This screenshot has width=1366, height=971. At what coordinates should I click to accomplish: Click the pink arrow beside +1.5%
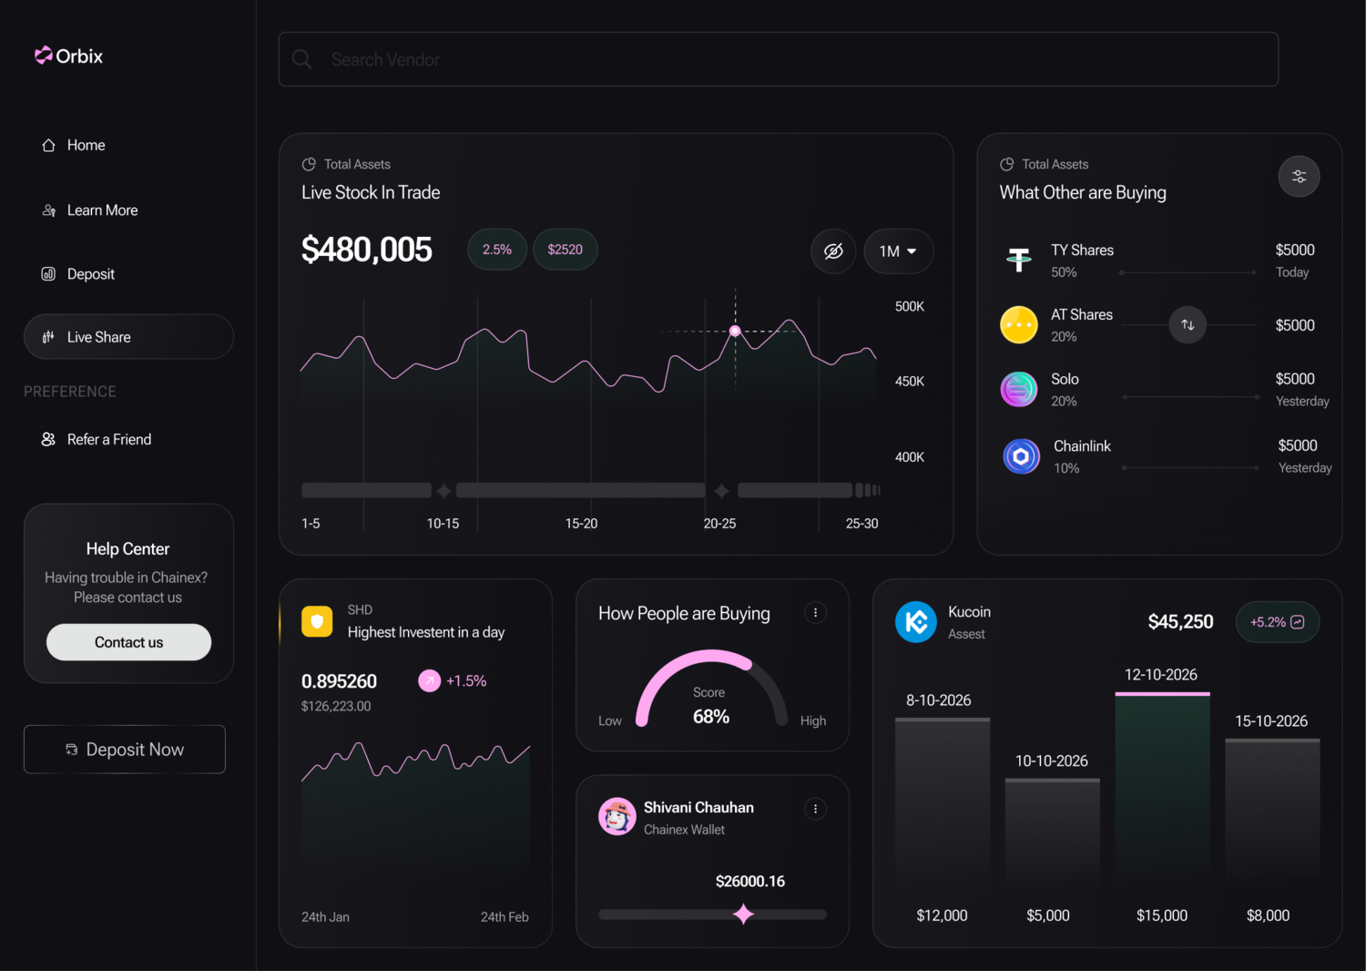click(x=429, y=680)
